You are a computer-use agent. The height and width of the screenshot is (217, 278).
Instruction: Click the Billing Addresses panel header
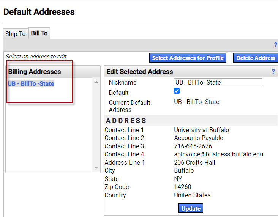[x=35, y=72]
